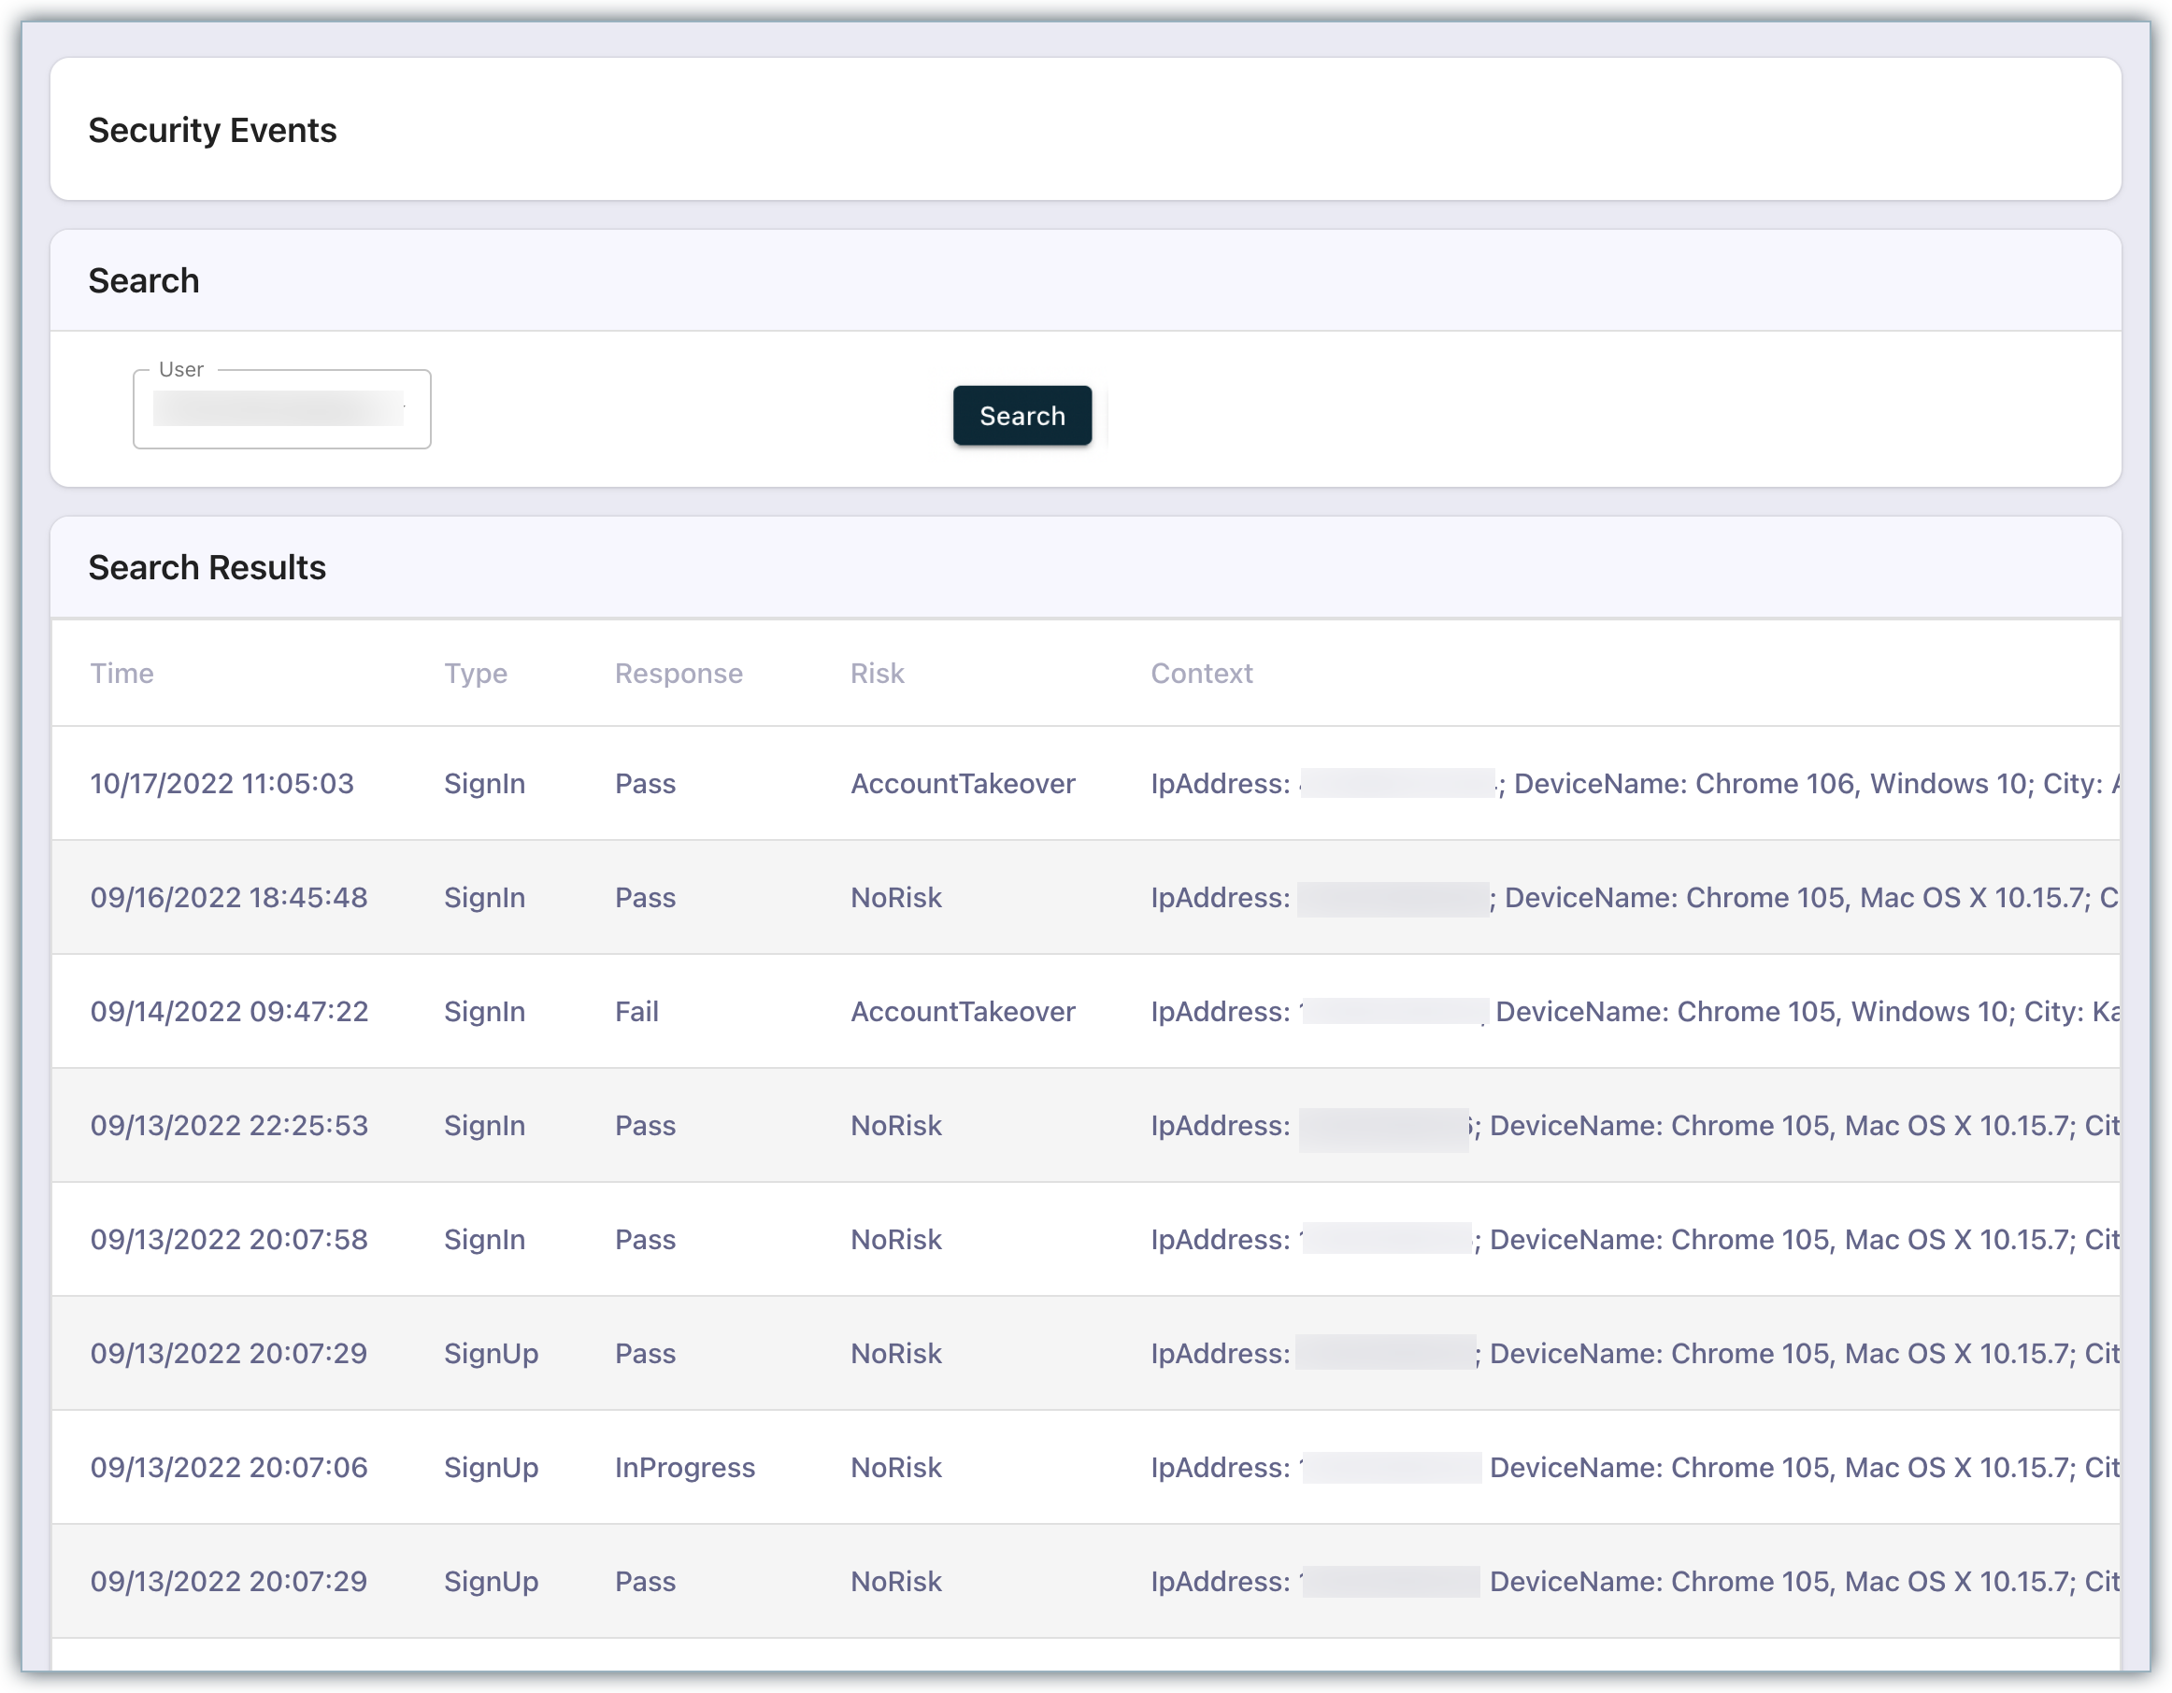Click the Fail response on 09/14/2022 row

pos(636,1011)
